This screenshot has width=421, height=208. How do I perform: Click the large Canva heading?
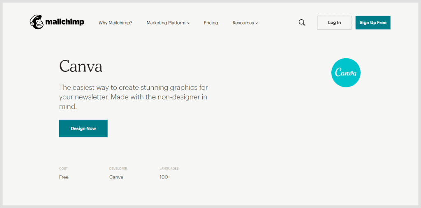[81, 66]
